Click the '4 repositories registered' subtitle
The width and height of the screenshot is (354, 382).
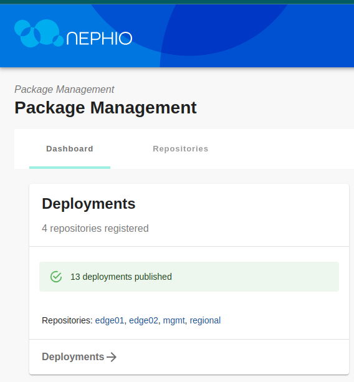click(x=95, y=229)
